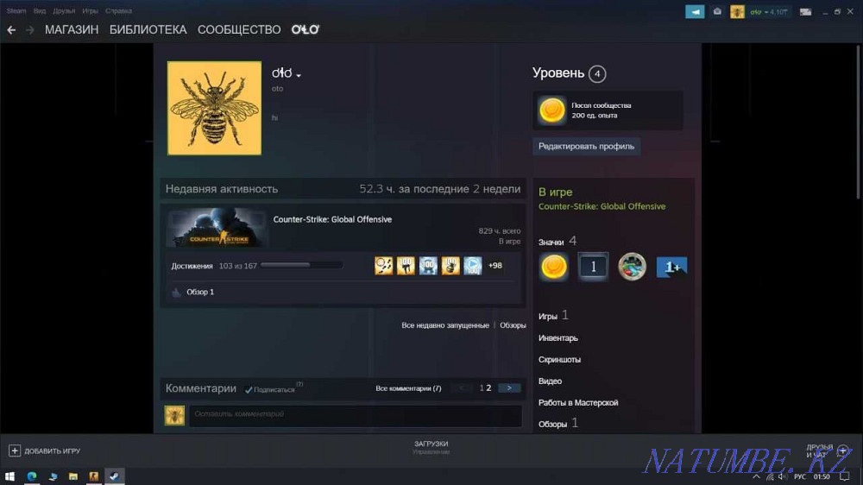Open Все недавно запущенные link
863x485 pixels.
tap(444, 325)
